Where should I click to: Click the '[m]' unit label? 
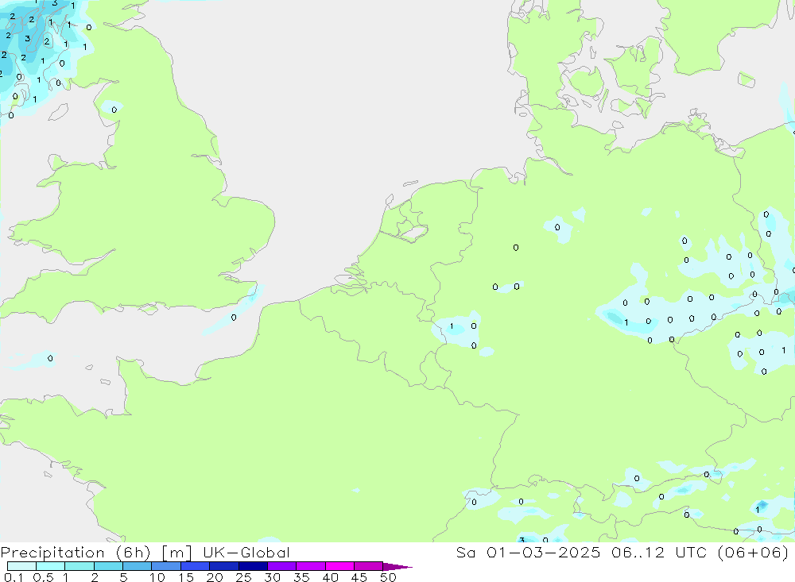[177, 553]
